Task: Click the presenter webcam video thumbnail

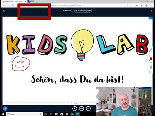Action: [x=124, y=101]
